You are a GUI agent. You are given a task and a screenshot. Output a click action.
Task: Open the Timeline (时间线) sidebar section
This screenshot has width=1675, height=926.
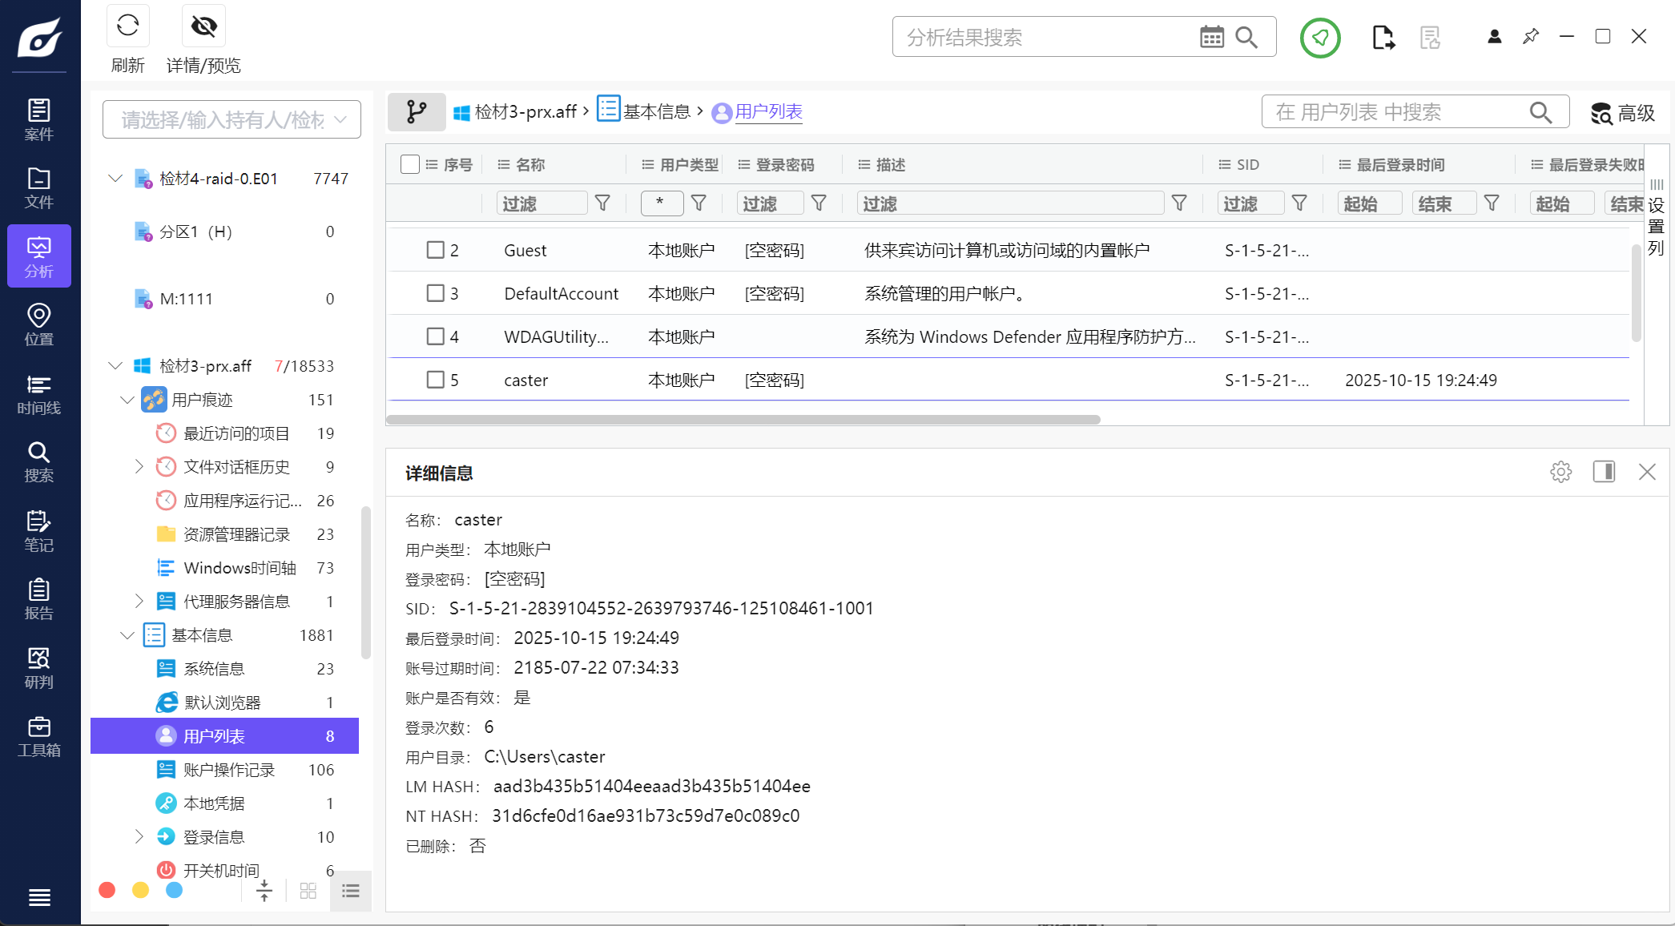38,394
